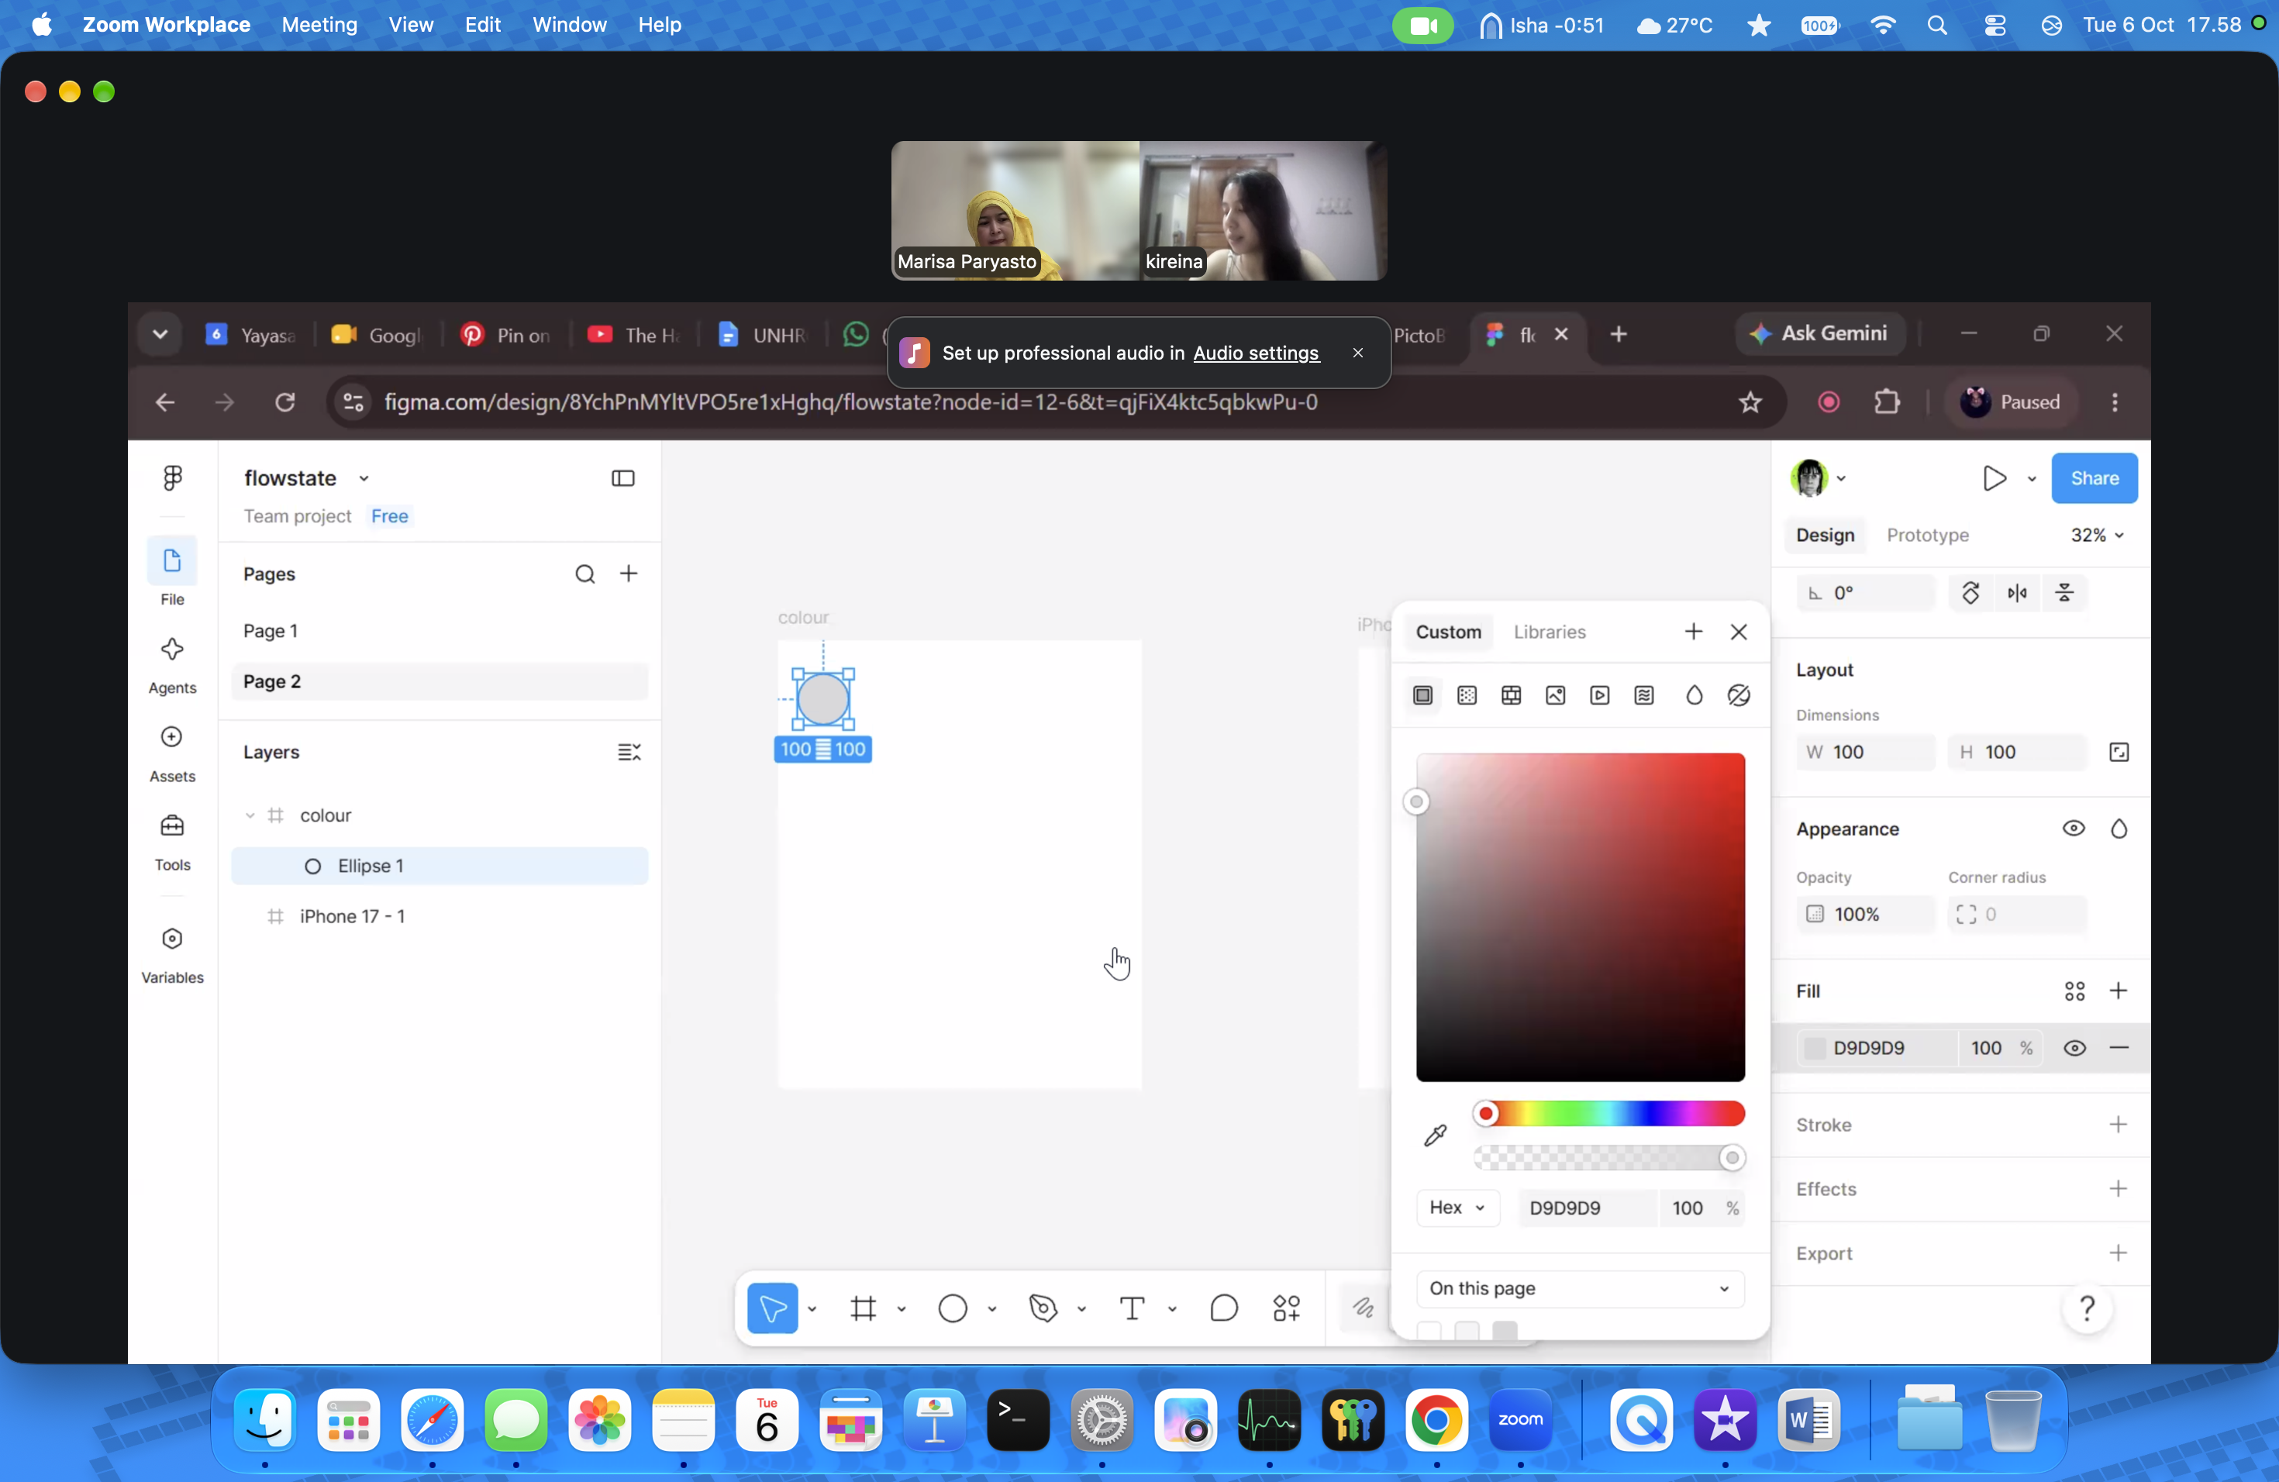The width and height of the screenshot is (2279, 1482).
Task: Pick a color with the eyedropper
Action: pos(1436,1136)
